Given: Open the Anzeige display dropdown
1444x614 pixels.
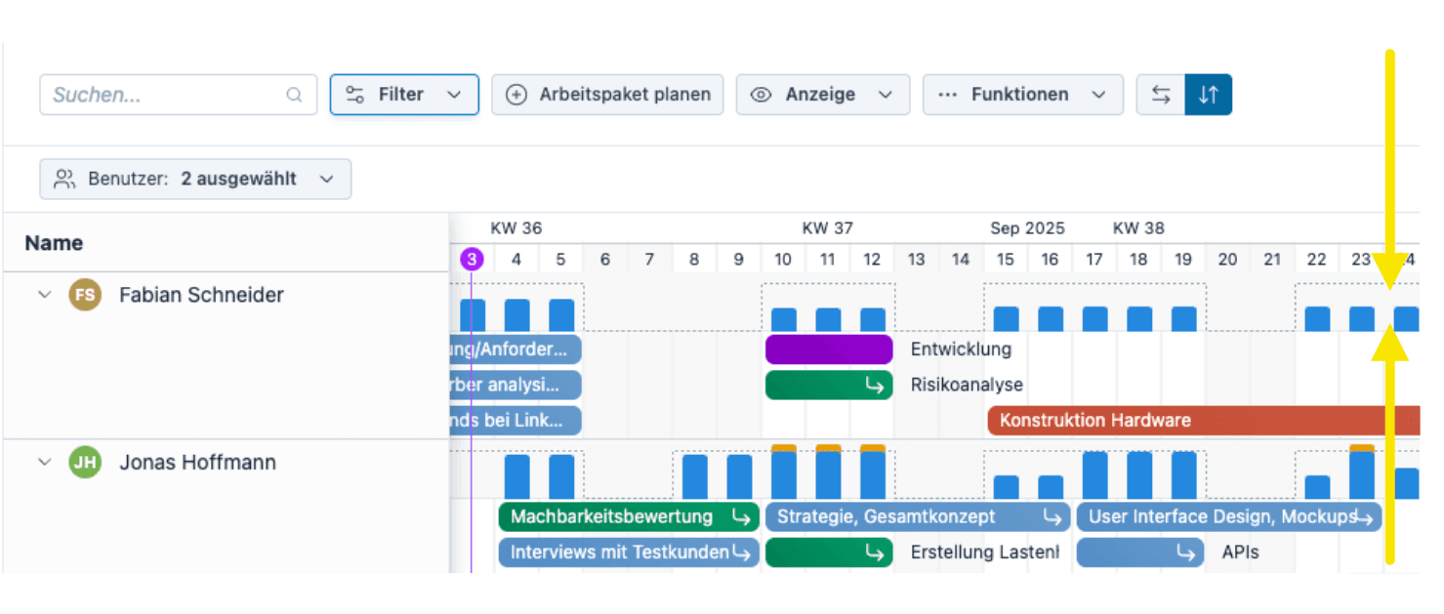Looking at the screenshot, I should 822,95.
